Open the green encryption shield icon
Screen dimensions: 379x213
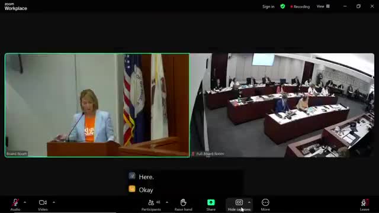282,7
